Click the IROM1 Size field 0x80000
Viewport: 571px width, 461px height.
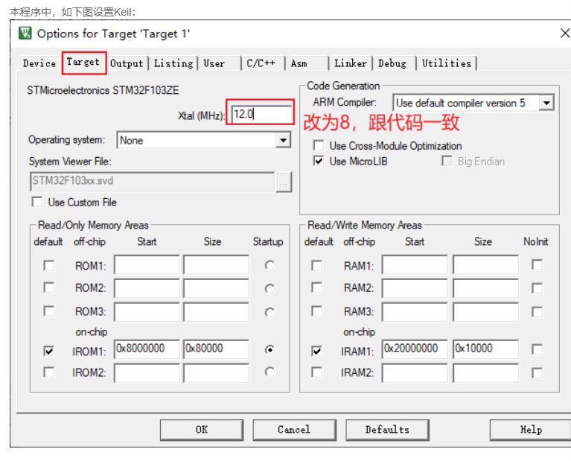point(217,349)
